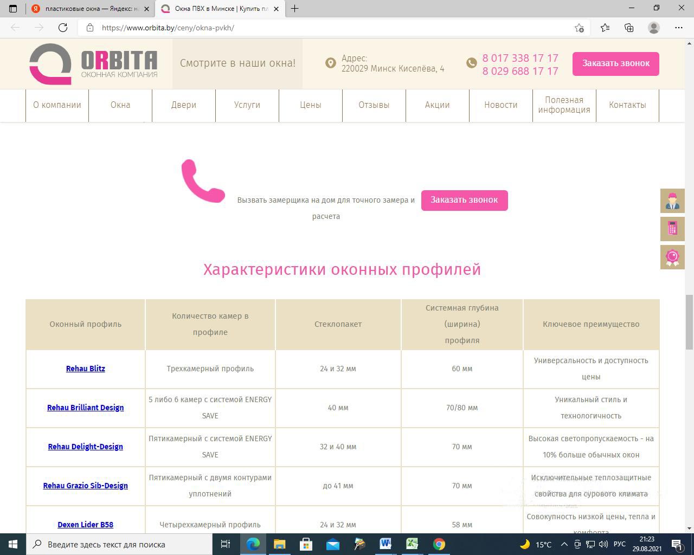
Task: Show hidden system tray icons
Action: [564, 544]
